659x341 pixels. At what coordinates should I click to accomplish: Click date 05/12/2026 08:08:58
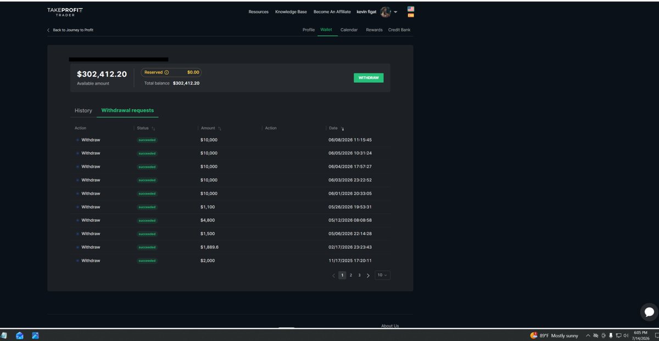[x=350, y=220]
